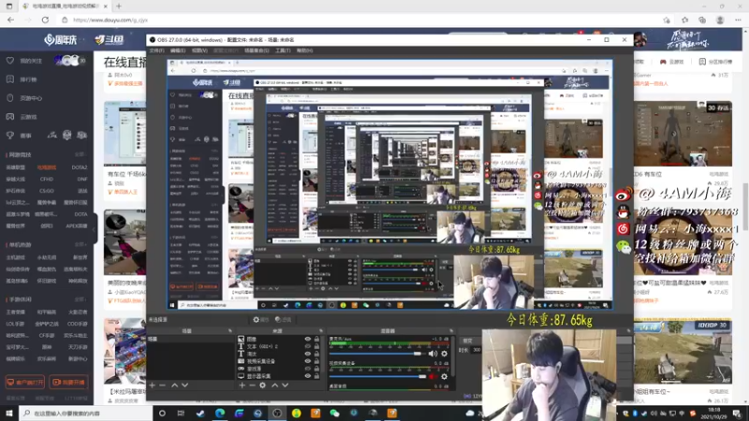
Task: Open Microsoft Edge from the taskbar
Action: tap(220, 413)
